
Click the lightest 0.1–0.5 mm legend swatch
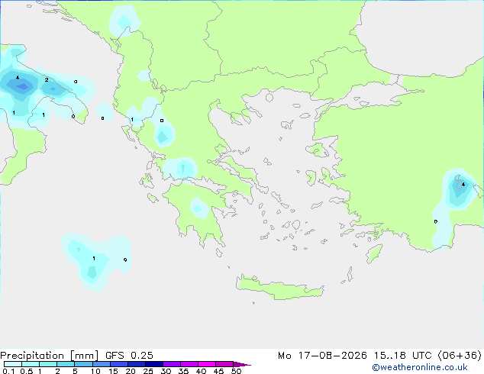[13, 364]
